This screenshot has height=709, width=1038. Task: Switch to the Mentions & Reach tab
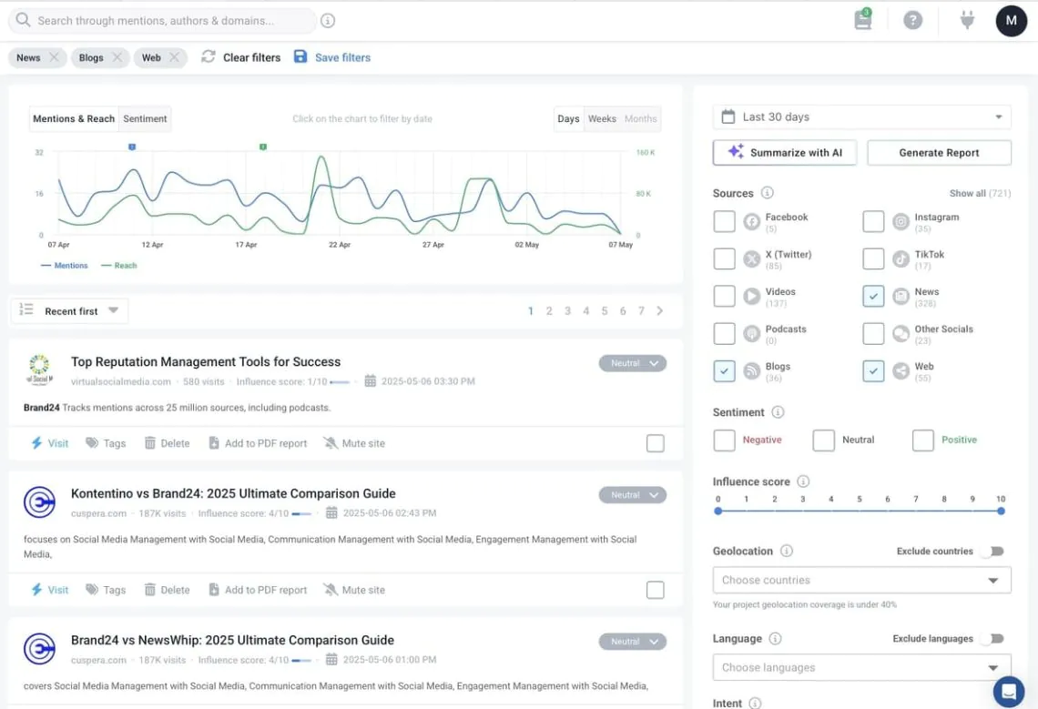click(74, 118)
